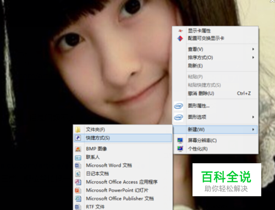Click the RTF 文件 icon
Screen dimensions: 275x210
tap(78, 207)
